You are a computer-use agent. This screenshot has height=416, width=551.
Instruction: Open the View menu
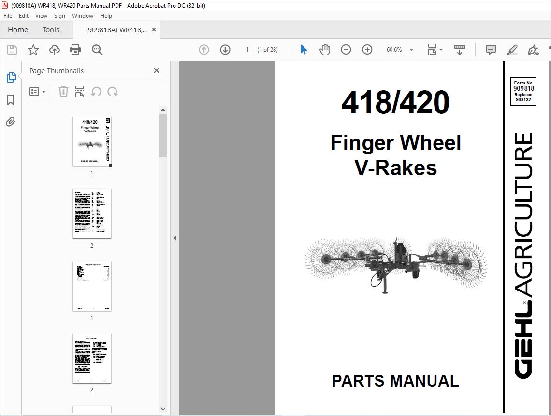[x=41, y=16]
